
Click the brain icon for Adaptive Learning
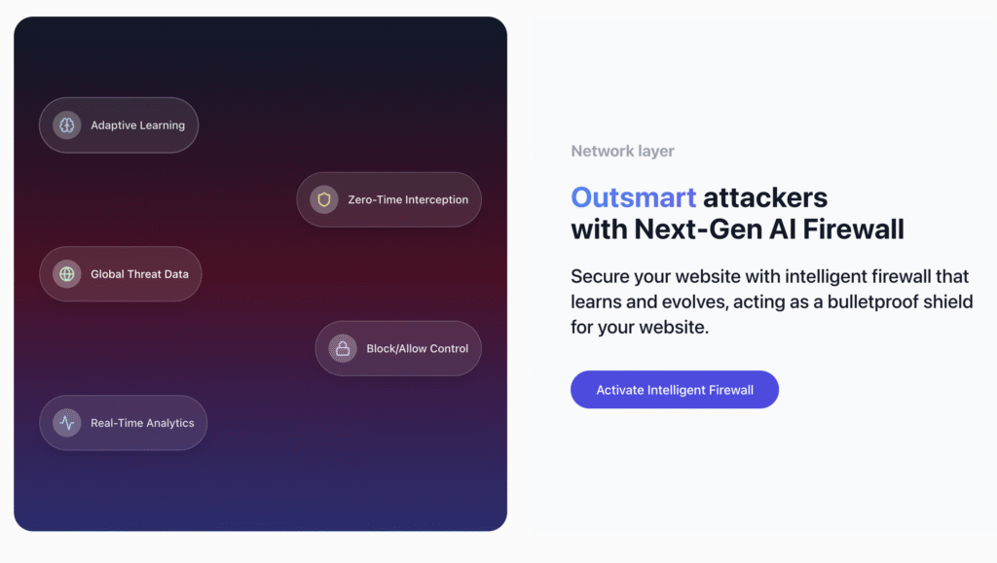(67, 125)
